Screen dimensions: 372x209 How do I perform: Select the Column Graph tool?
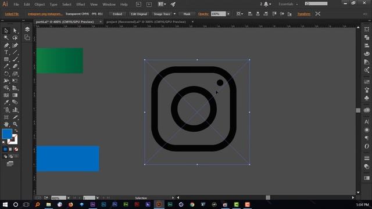(15, 110)
